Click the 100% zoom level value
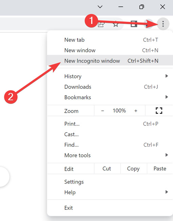The image size is (173, 221). [119, 111]
